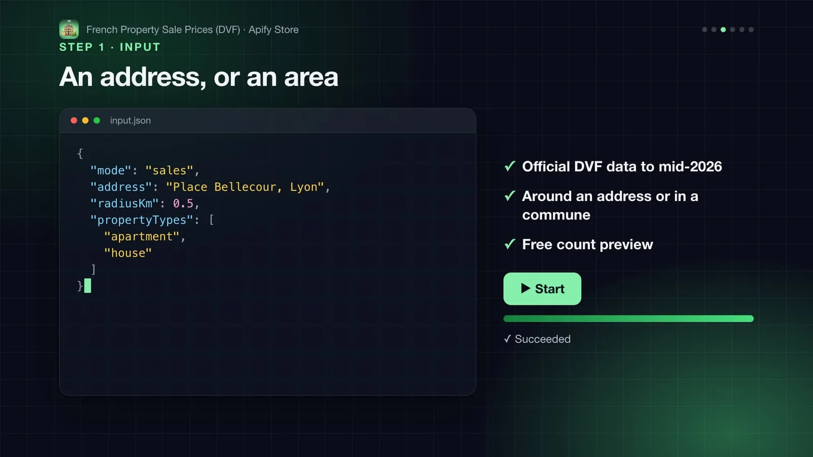Click the "mode": "sales" line
Viewport: 813px width, 457px height.
click(x=145, y=171)
